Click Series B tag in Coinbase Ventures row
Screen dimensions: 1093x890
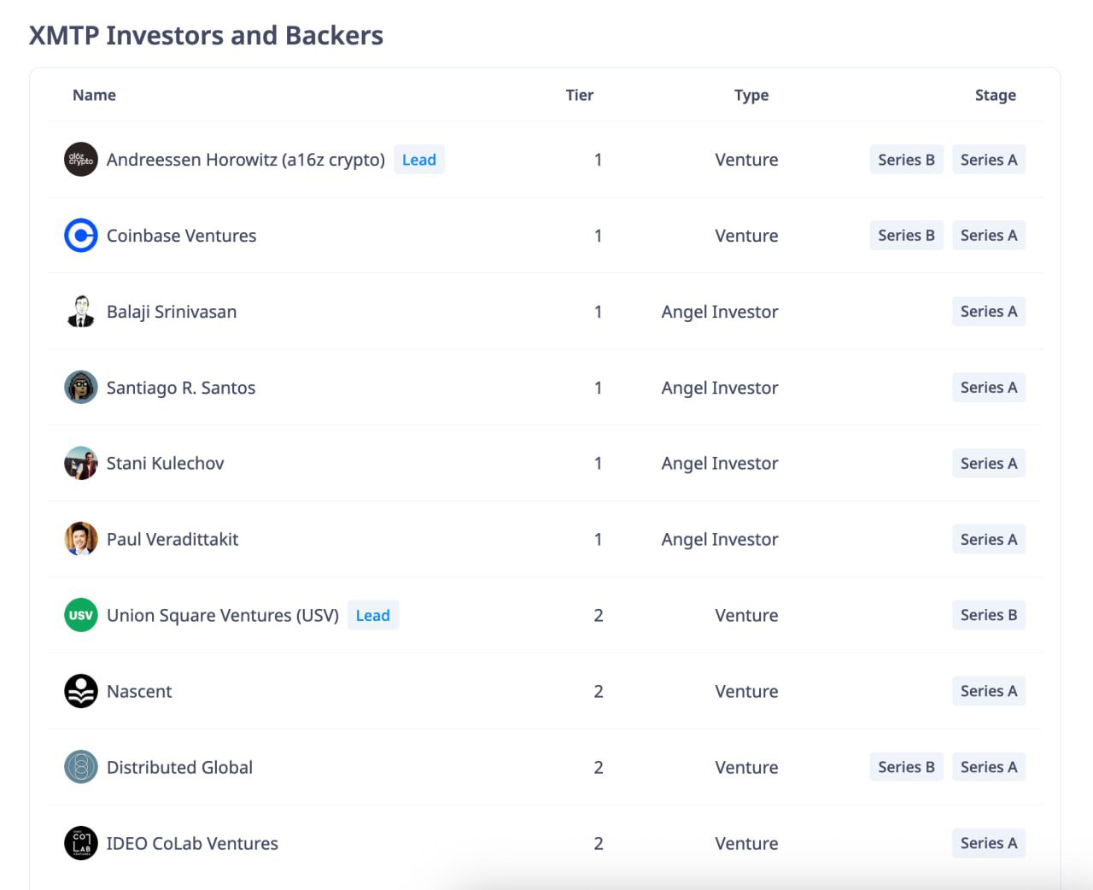907,235
